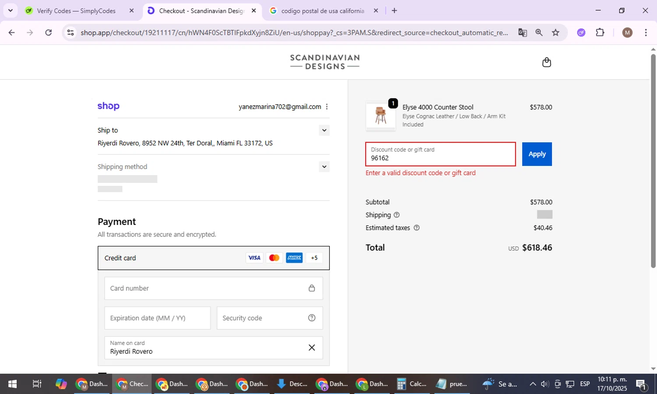Show the +5 more card types
The width and height of the screenshot is (657, 394).
pyautogui.click(x=314, y=258)
